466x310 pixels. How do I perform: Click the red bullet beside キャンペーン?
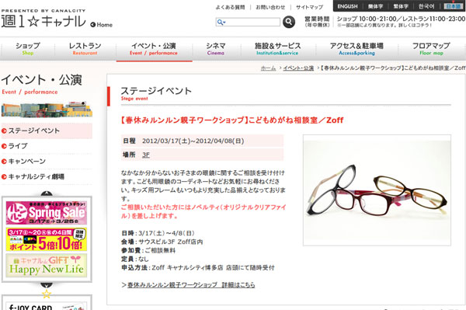[4, 162]
